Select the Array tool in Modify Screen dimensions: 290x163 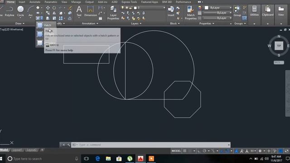(x=61, y=18)
